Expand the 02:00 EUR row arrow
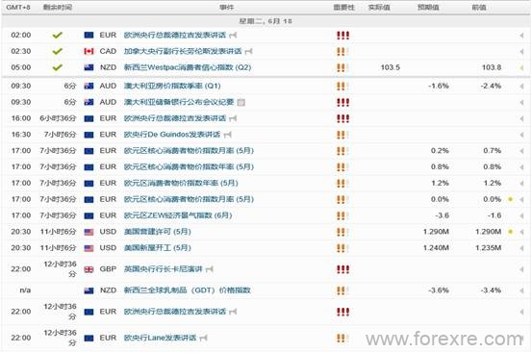 (x=521, y=36)
